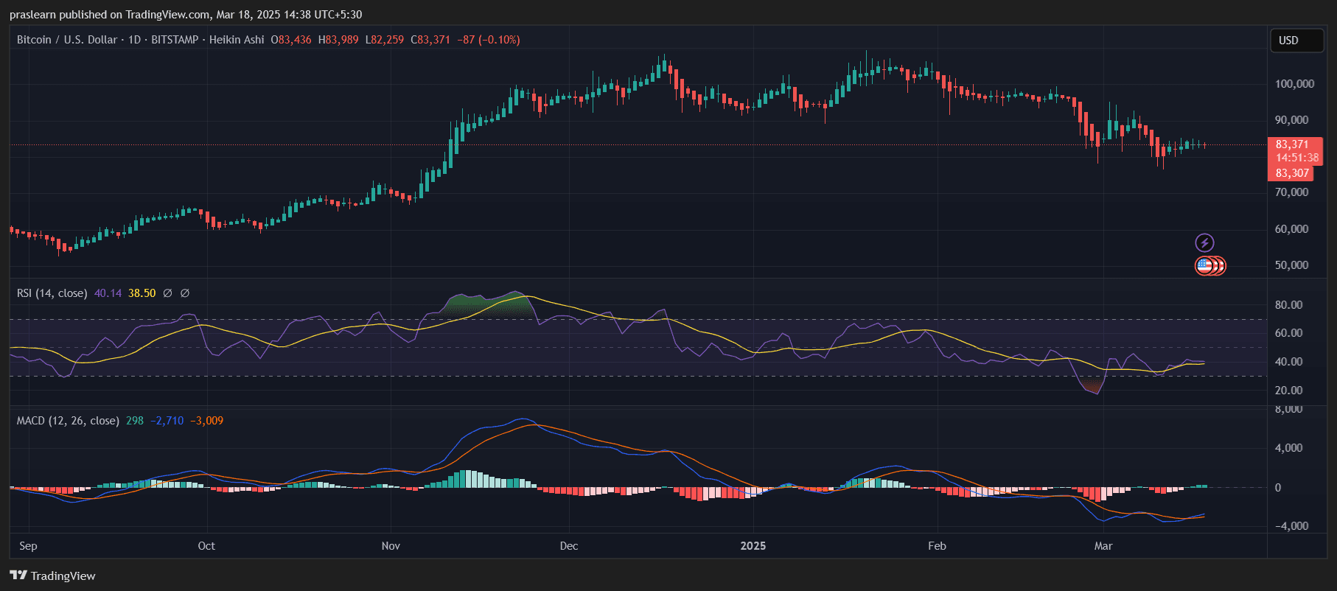The height and width of the screenshot is (591, 1337).
Task: Click the yellow RSI average value 38.50
Action: coord(142,293)
